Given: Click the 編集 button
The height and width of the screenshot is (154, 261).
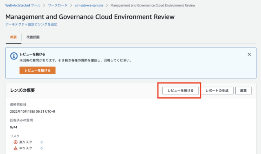Looking at the screenshot, I should coord(243,90).
